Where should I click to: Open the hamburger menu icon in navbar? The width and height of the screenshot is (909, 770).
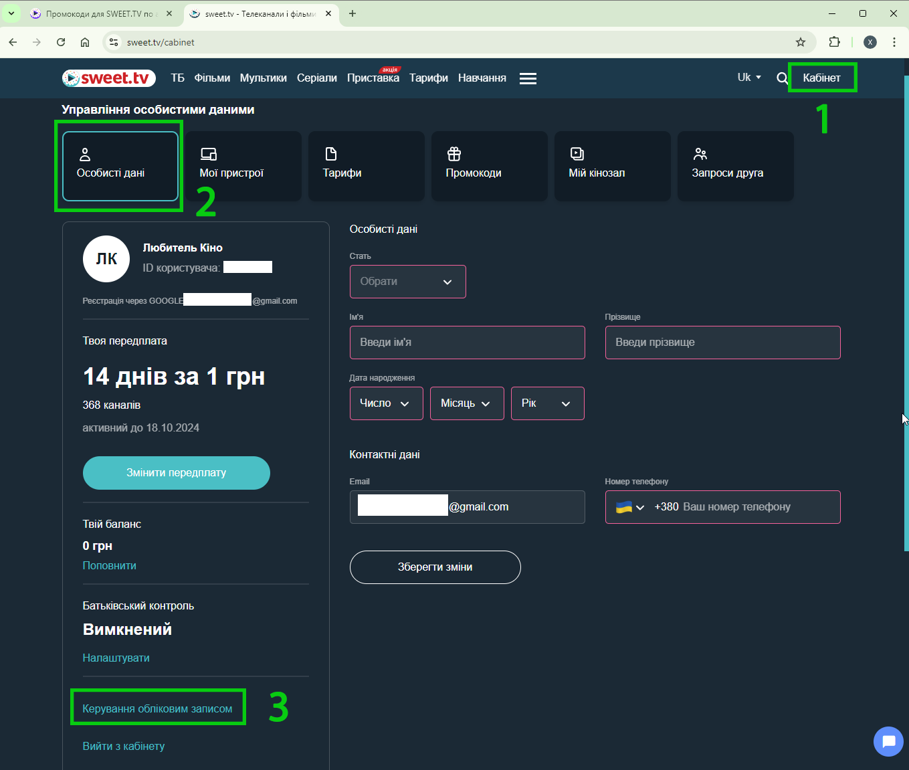coord(528,78)
